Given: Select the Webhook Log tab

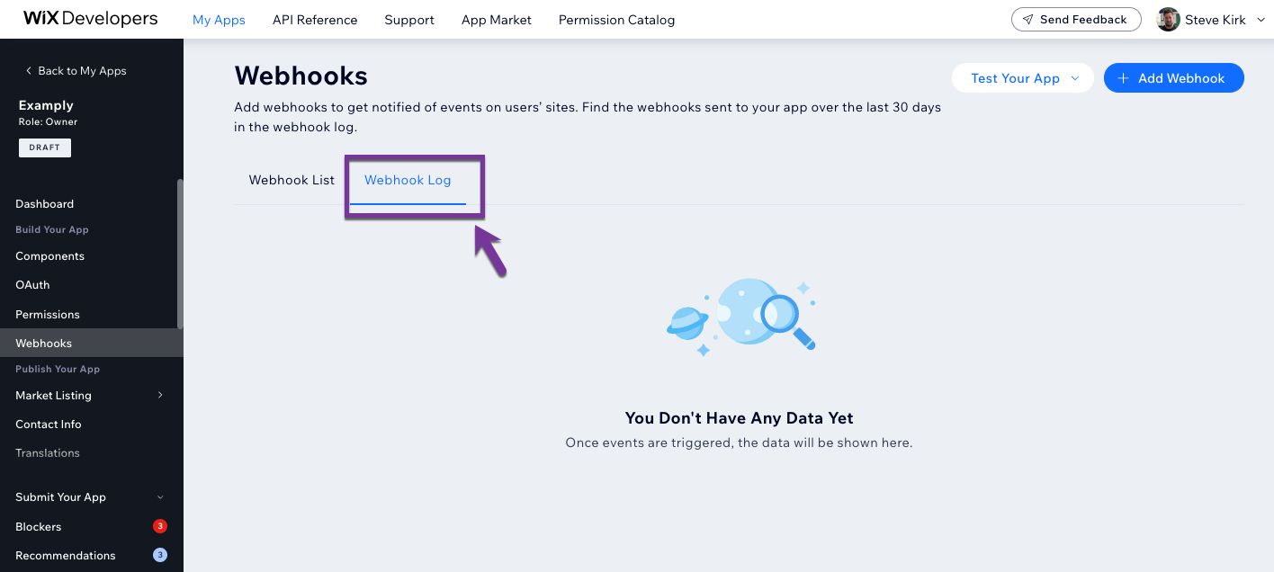Looking at the screenshot, I should pyautogui.click(x=408, y=180).
